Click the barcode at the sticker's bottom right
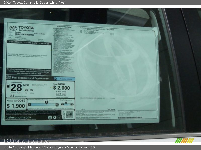201x150 pixels. (130, 118)
